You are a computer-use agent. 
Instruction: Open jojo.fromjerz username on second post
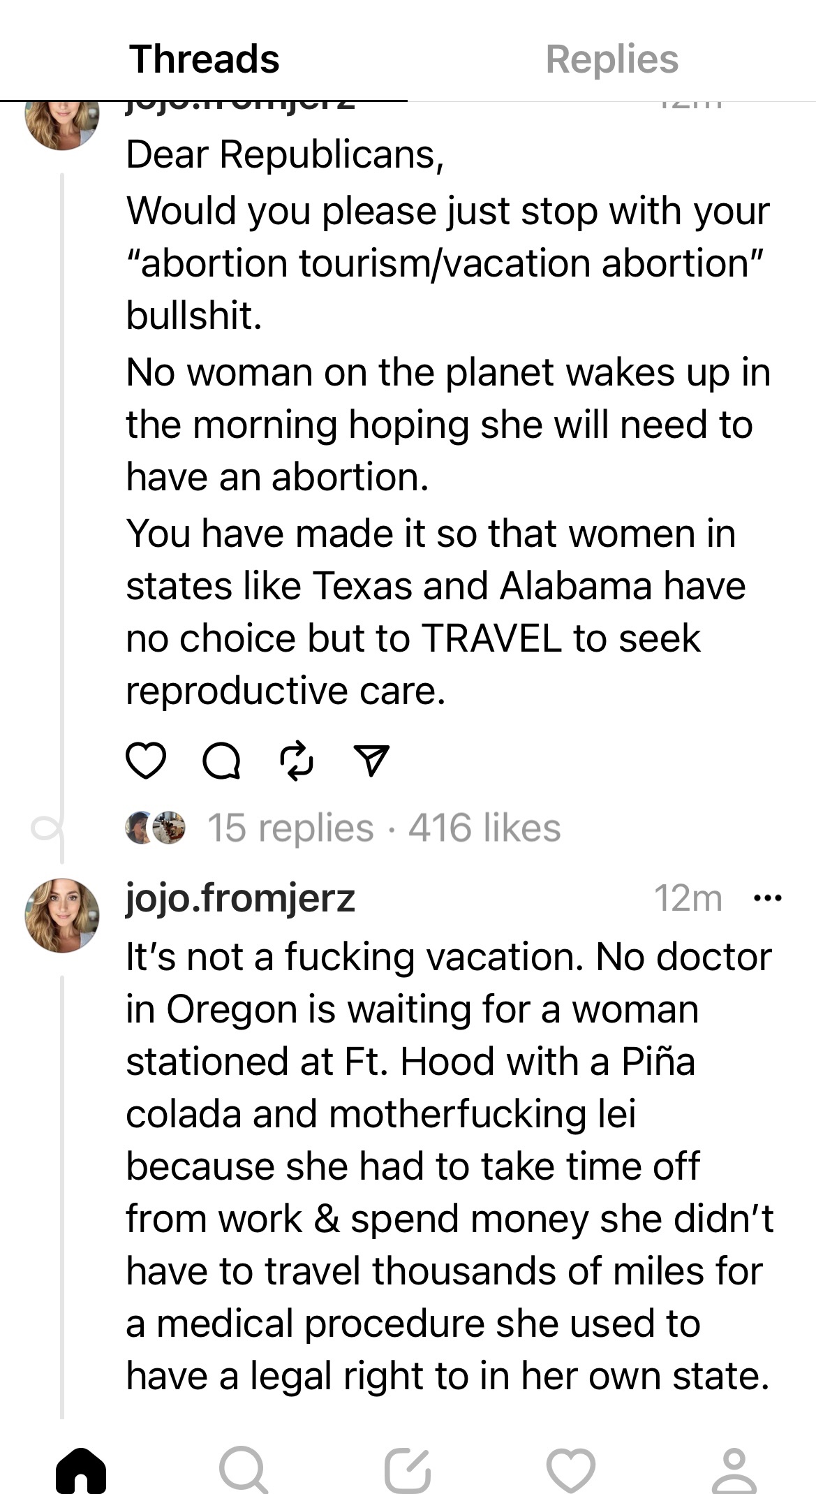[x=240, y=898]
